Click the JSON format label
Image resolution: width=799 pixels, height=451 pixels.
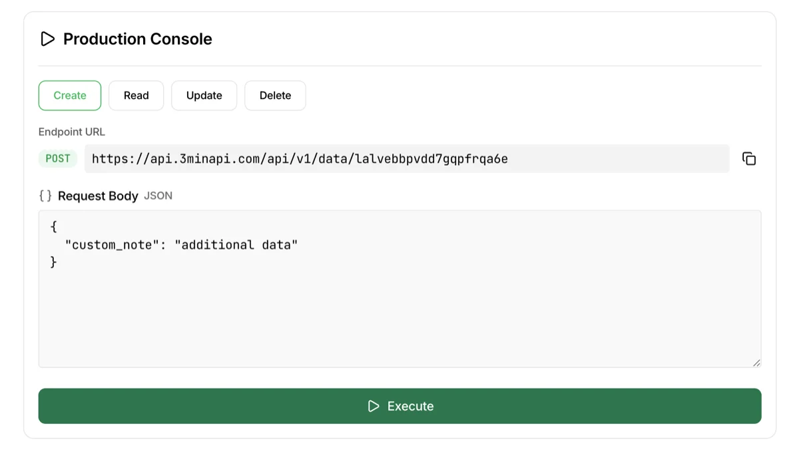pos(158,196)
